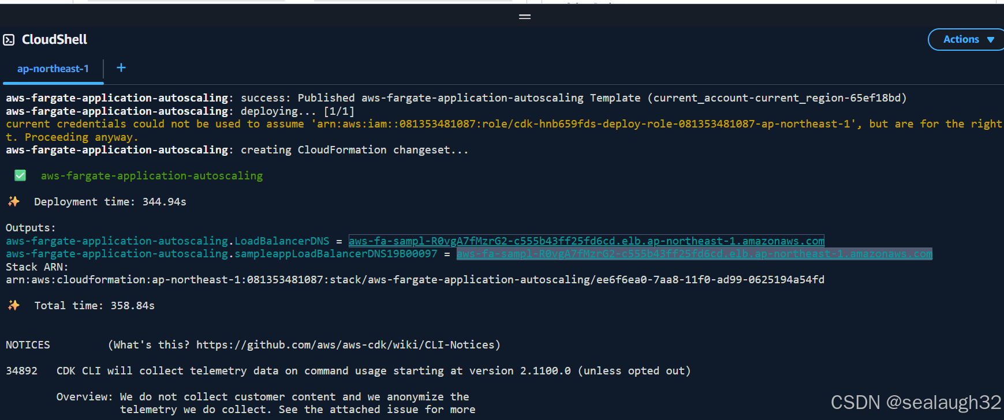Click the 'Overview: We do not collect' line
This screenshot has height=420, width=1004.
click(x=263, y=397)
